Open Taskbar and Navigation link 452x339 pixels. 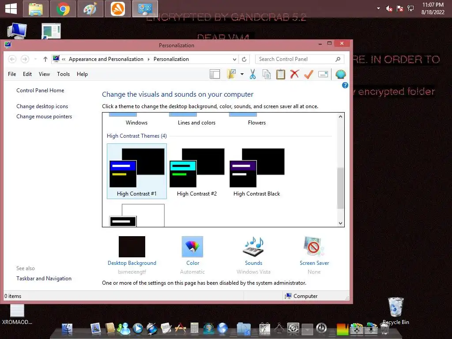tap(44, 279)
